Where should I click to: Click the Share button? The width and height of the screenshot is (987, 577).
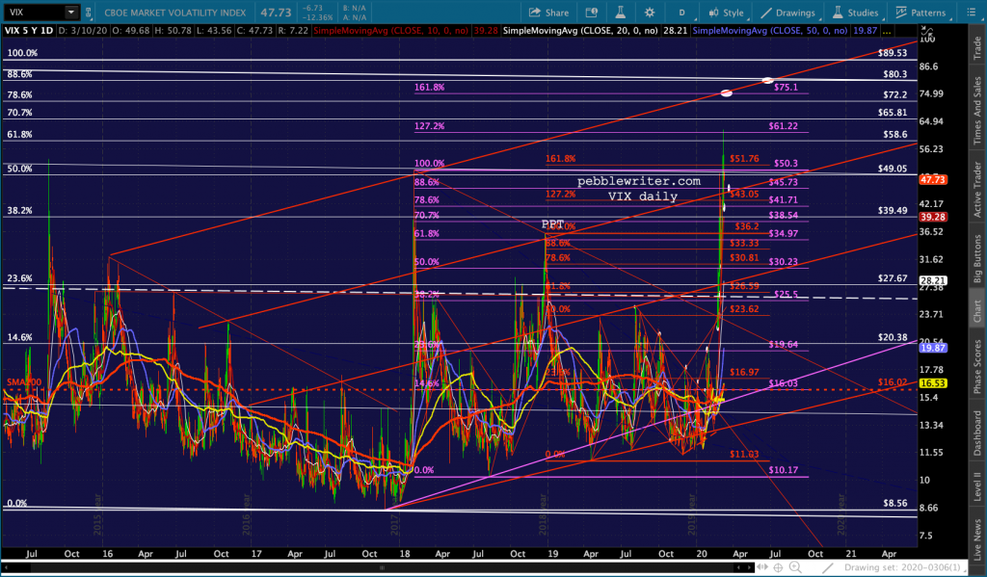coord(548,13)
